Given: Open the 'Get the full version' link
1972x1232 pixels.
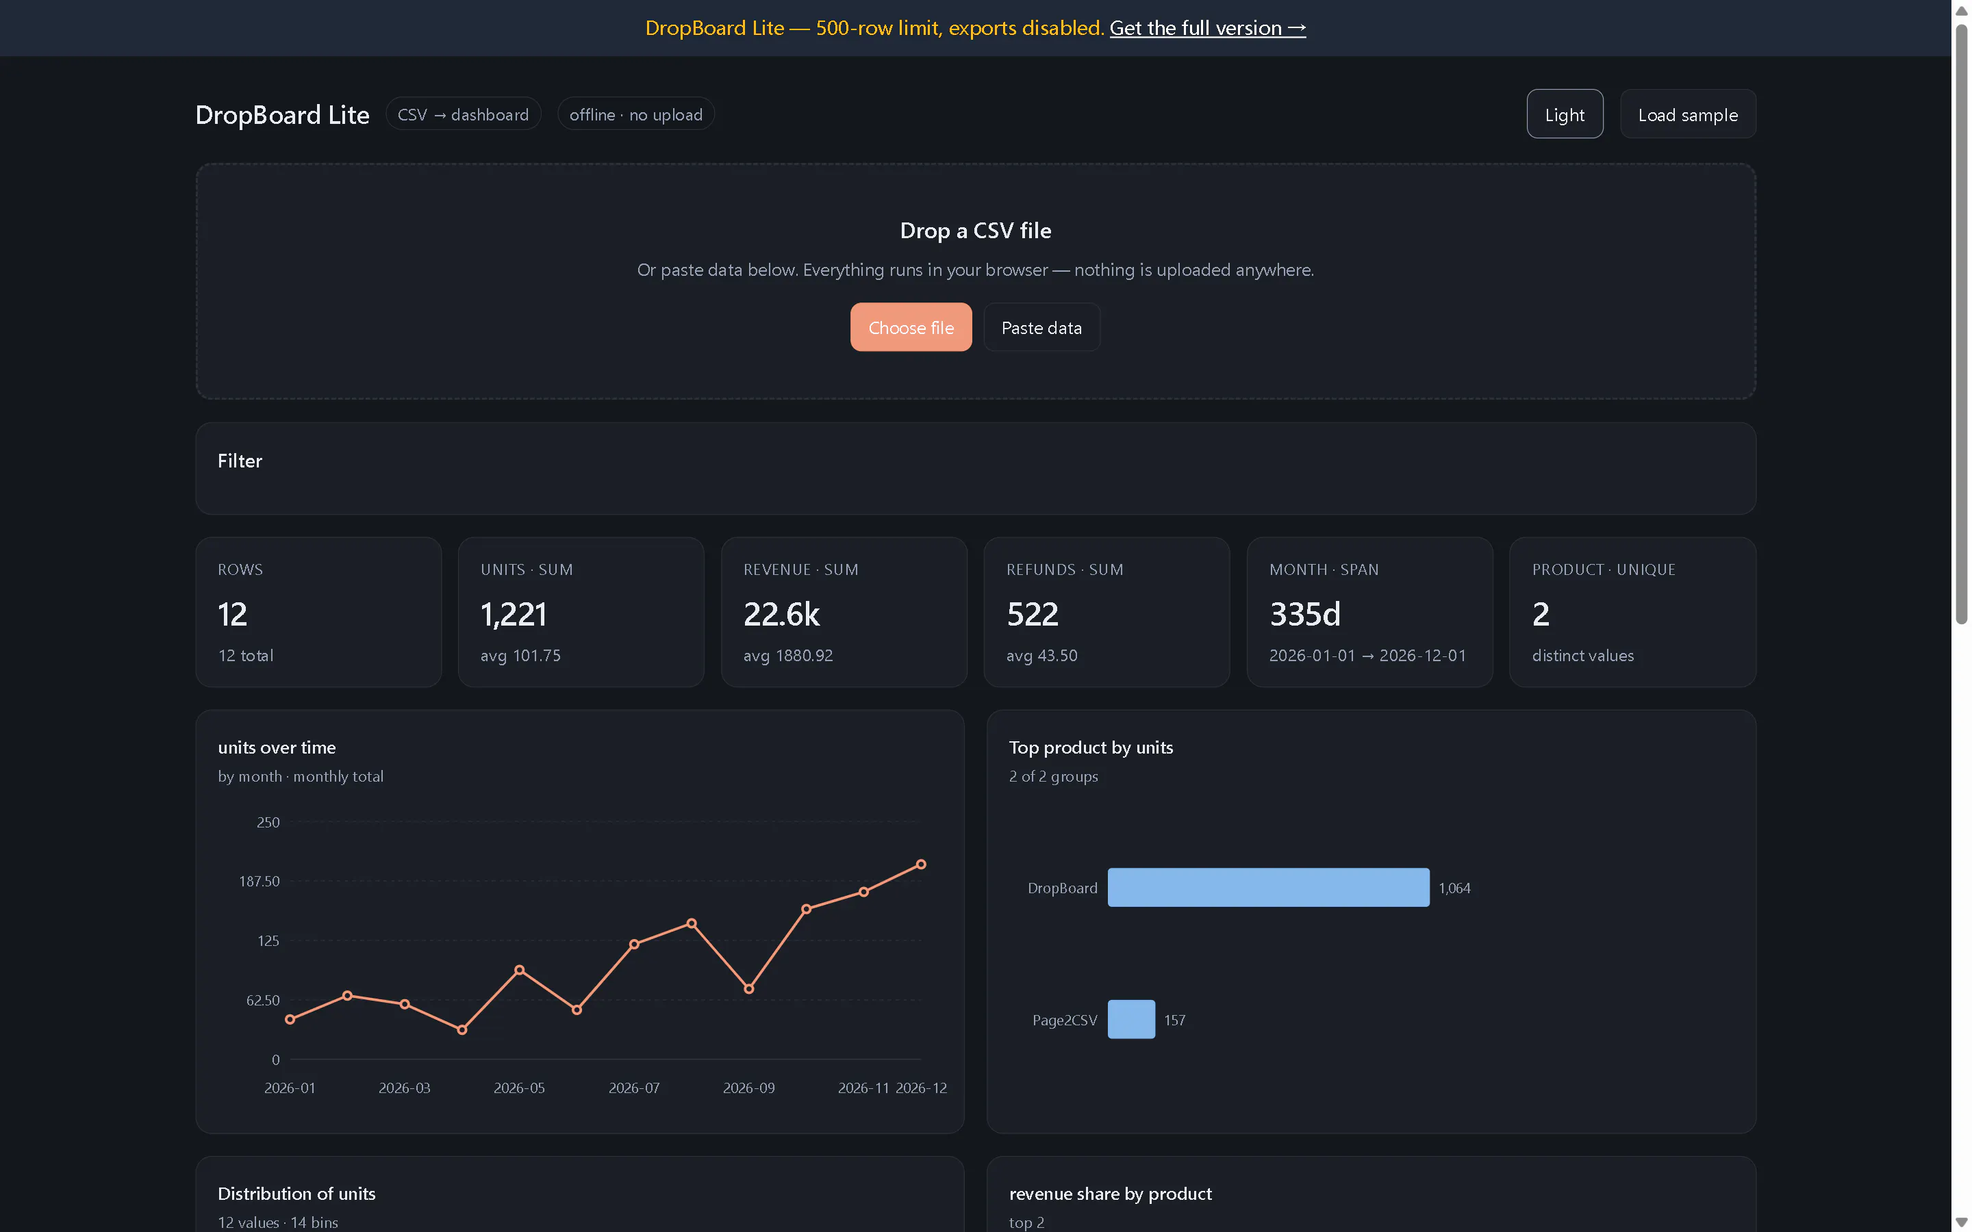Looking at the screenshot, I should click(x=1207, y=27).
